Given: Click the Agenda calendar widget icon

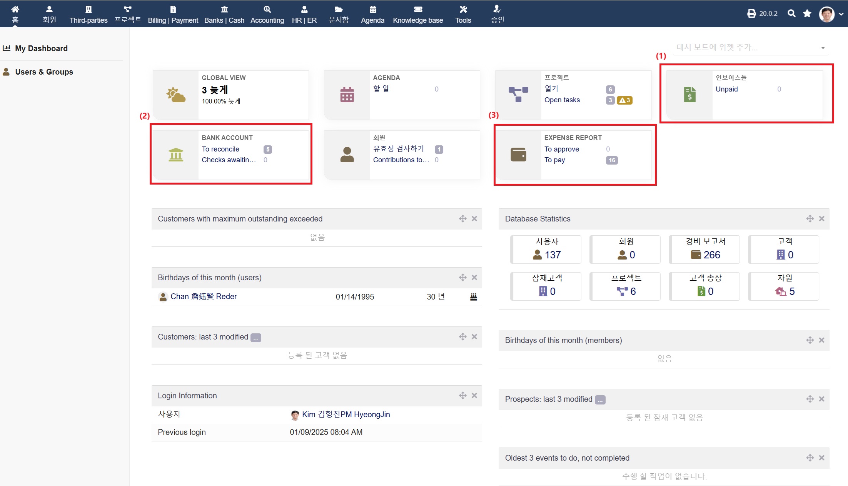Looking at the screenshot, I should [347, 95].
